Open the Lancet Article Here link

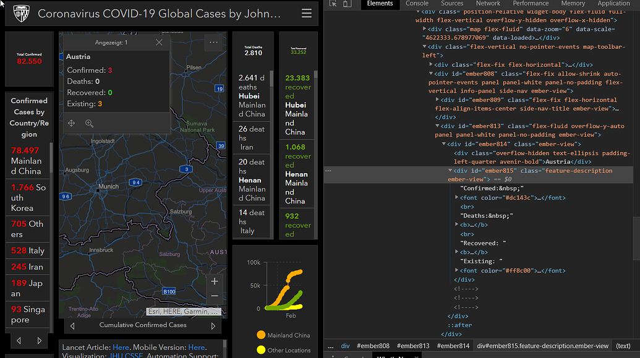[121, 347]
